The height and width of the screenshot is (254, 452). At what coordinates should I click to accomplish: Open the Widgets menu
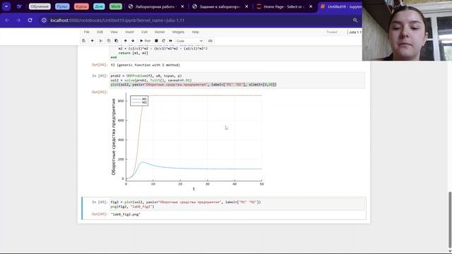click(x=178, y=32)
